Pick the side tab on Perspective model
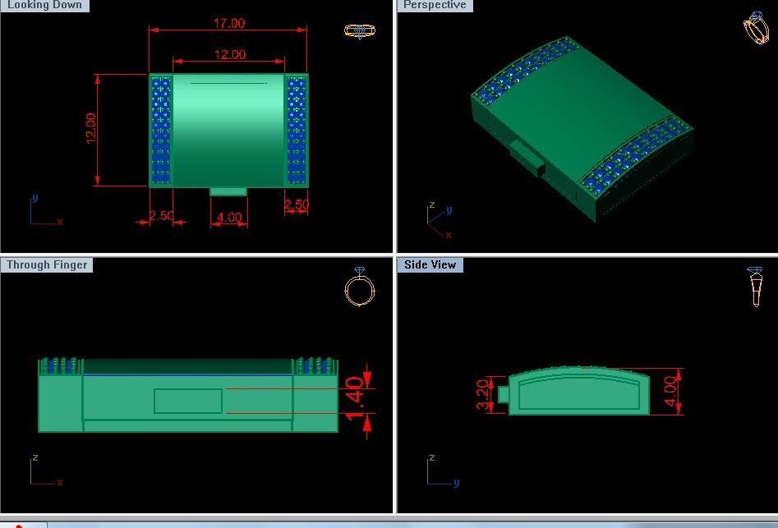This screenshot has width=778, height=528. pyautogui.click(x=527, y=158)
